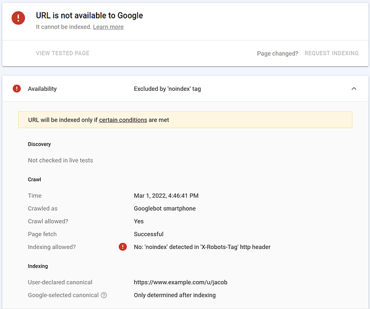The image size is (370, 309).
Task: Select the noindex X-Robots-Tag message
Action: click(202, 247)
